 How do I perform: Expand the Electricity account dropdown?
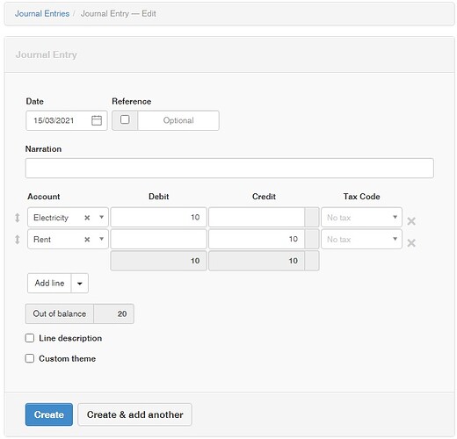101,217
